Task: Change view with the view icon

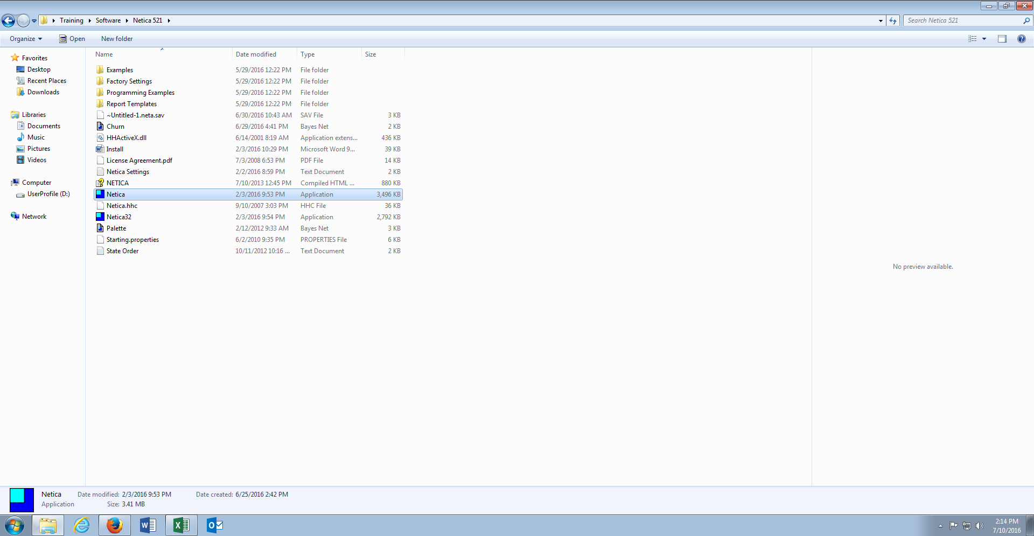Action: tap(972, 39)
